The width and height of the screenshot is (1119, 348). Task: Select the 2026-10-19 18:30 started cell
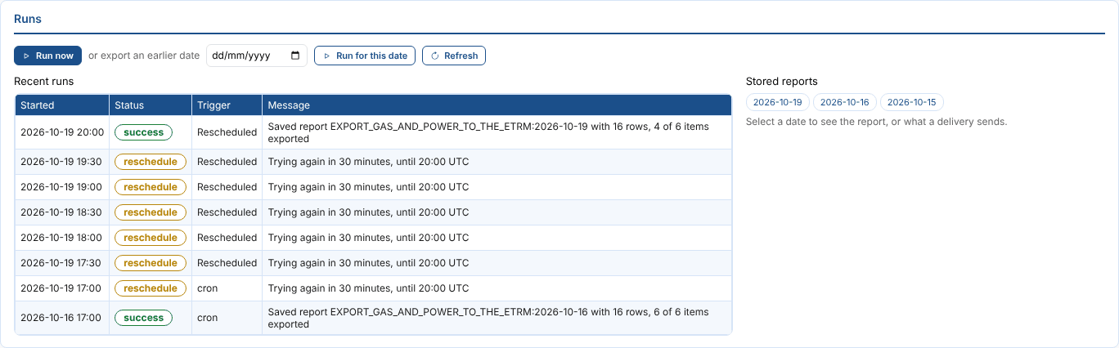(x=62, y=212)
